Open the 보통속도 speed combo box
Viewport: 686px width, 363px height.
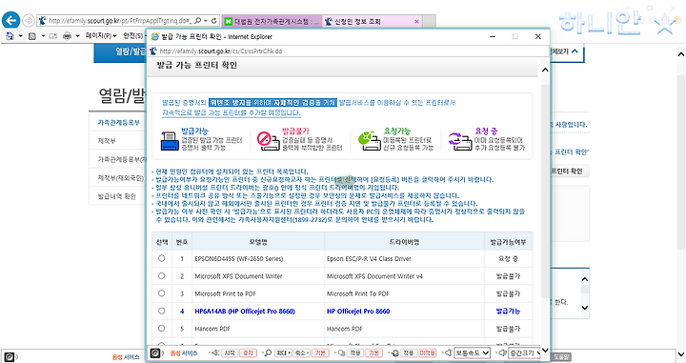point(472,353)
